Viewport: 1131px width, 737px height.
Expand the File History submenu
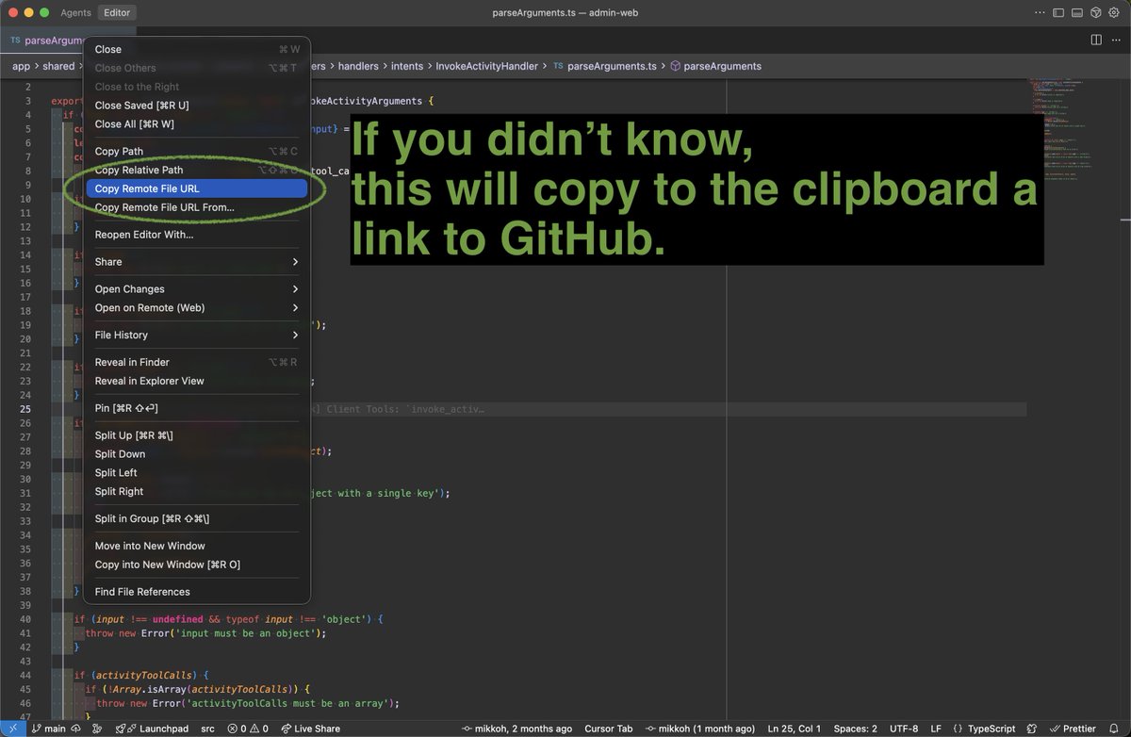point(121,335)
